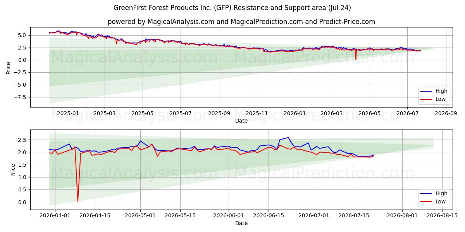Click the Date axis label under lower chart
This screenshot has height=232, width=465.
(x=241, y=223)
